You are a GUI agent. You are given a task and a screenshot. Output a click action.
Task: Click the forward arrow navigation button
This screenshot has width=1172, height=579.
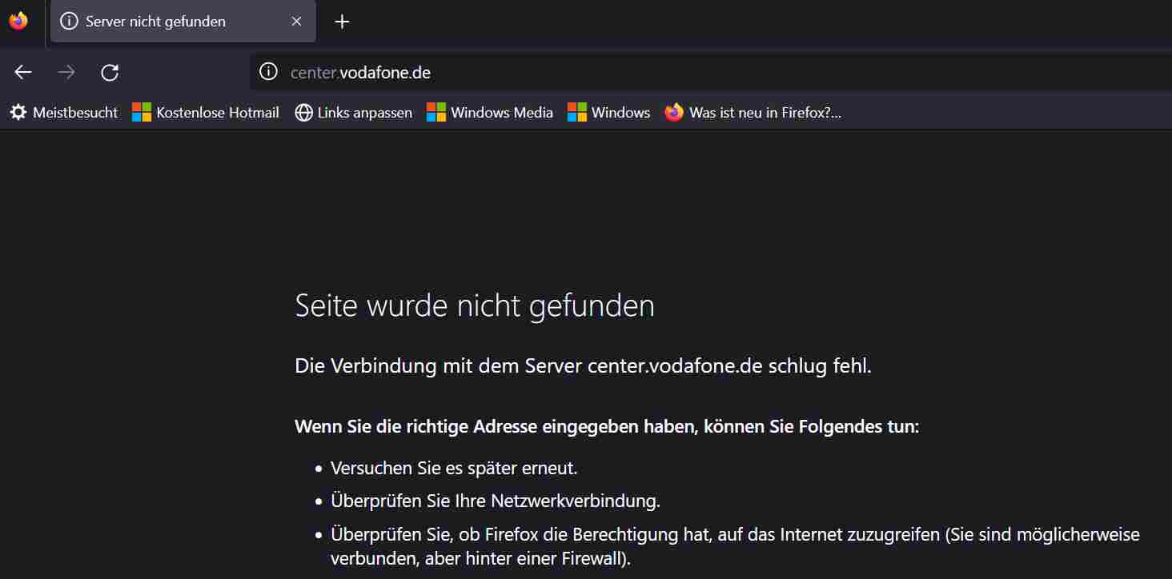(66, 73)
